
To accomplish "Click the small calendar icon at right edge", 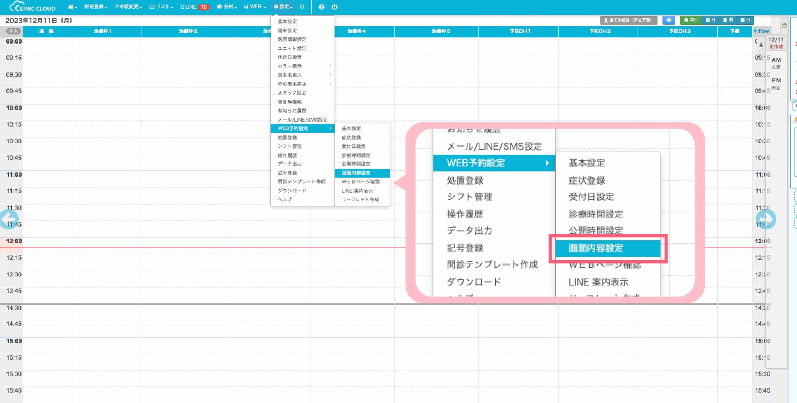I will coord(784,25).
